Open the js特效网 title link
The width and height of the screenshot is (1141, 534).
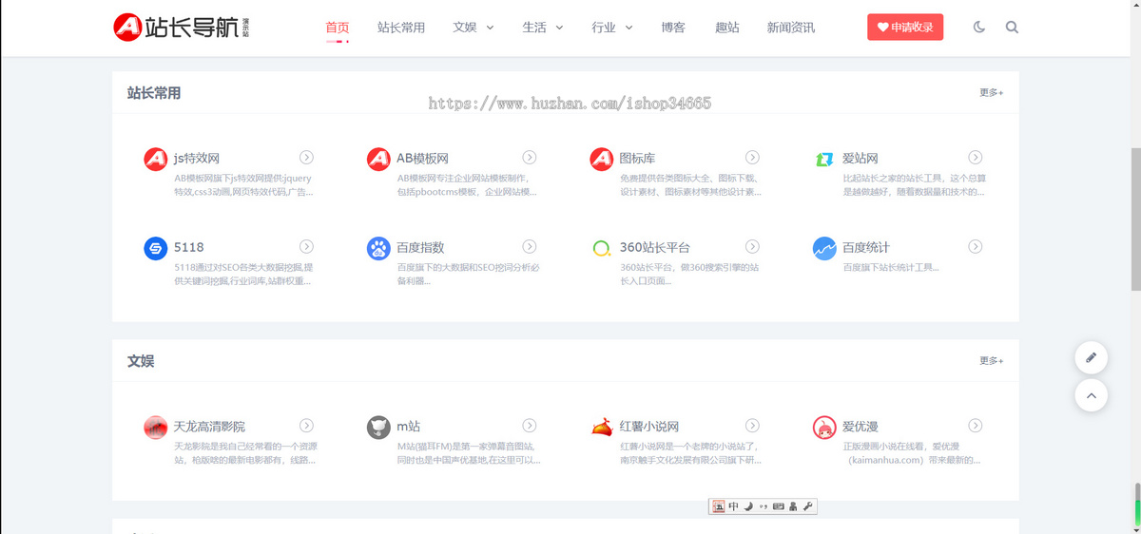[x=197, y=159]
